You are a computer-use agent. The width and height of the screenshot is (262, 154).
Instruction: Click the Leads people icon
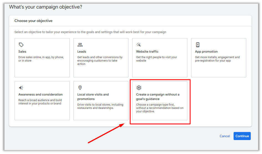pos(80,45)
